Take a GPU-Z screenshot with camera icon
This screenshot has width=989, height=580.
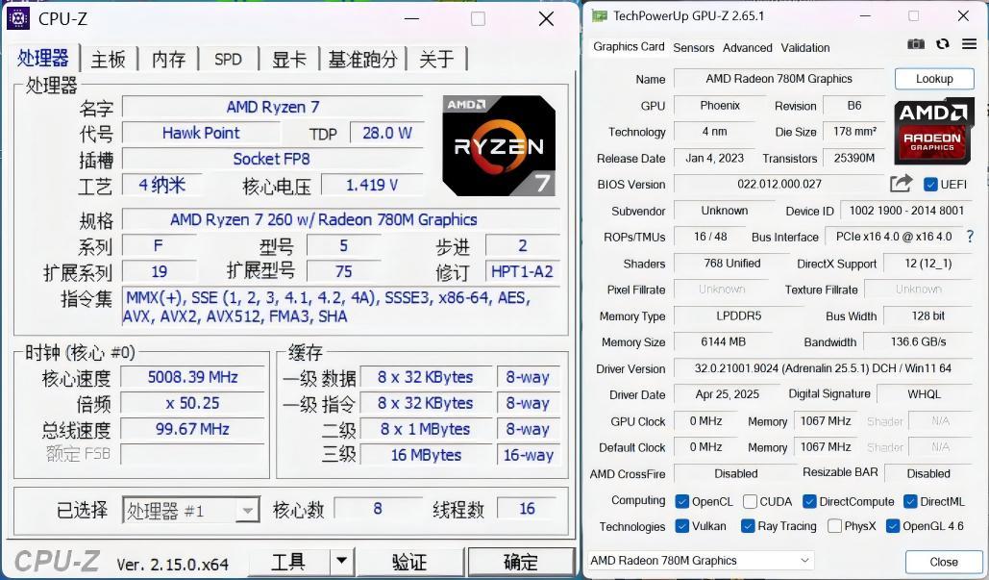pos(915,44)
